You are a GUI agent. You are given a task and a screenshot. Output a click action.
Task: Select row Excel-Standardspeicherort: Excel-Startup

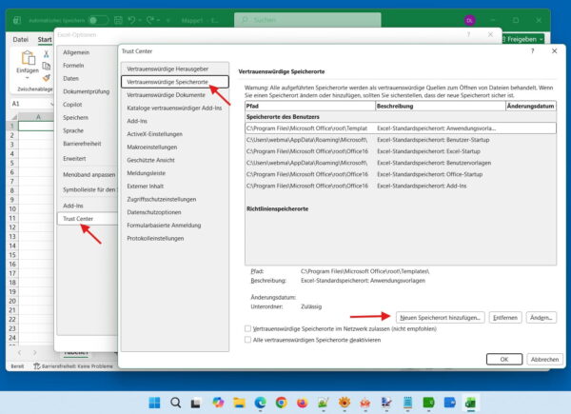401,151
